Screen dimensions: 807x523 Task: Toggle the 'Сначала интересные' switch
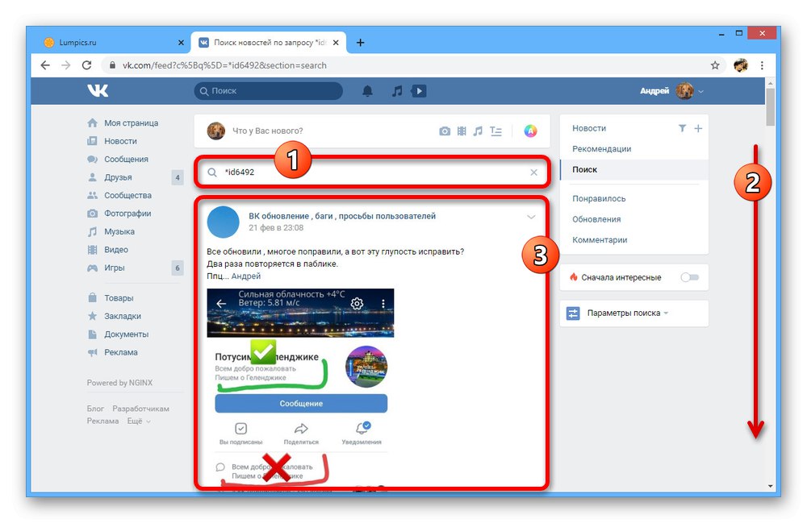click(690, 277)
